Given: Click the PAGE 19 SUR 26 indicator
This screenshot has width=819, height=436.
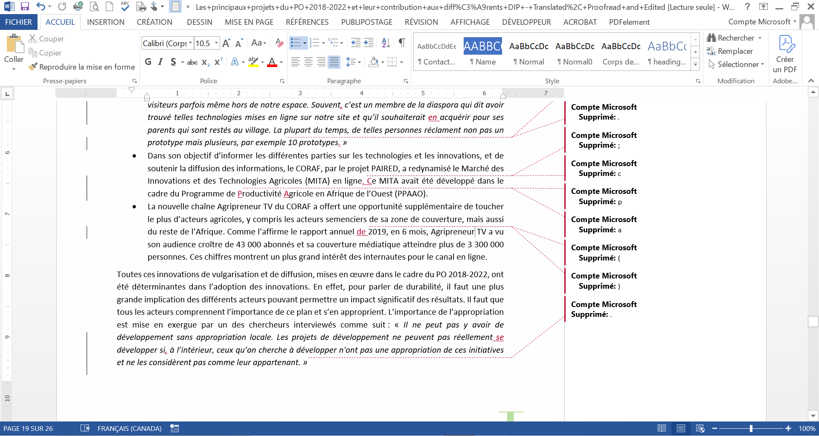Looking at the screenshot, I should click(28, 428).
